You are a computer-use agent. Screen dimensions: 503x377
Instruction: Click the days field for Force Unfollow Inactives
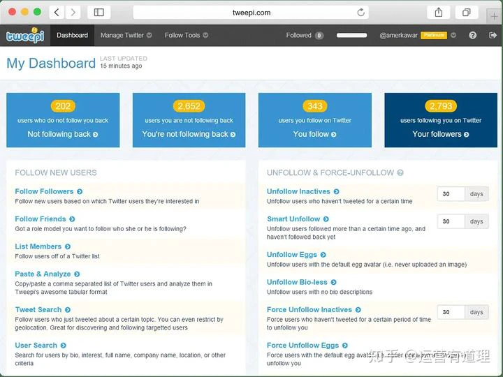(451, 312)
